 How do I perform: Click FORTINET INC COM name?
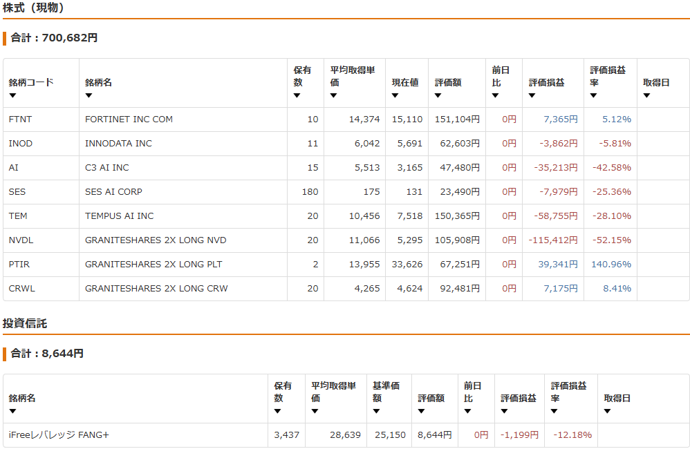[129, 120]
